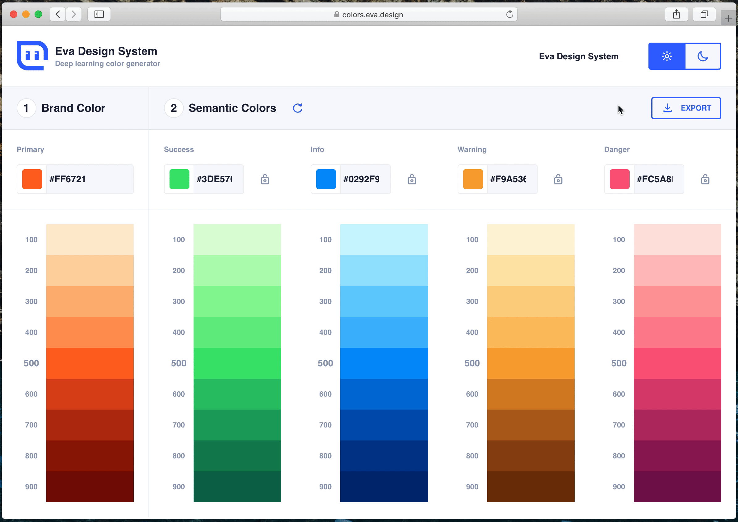Click the Eva Design System title text
The image size is (738, 522).
(106, 51)
